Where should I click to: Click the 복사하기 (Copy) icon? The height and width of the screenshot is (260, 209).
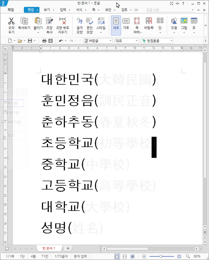24,21
